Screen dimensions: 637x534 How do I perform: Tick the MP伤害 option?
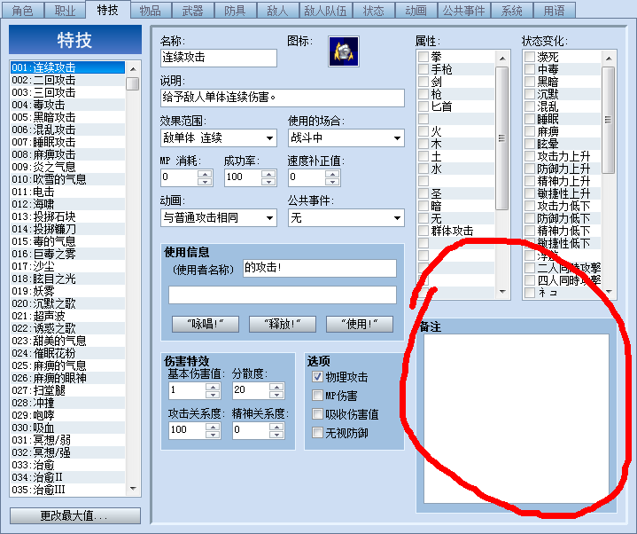point(317,396)
